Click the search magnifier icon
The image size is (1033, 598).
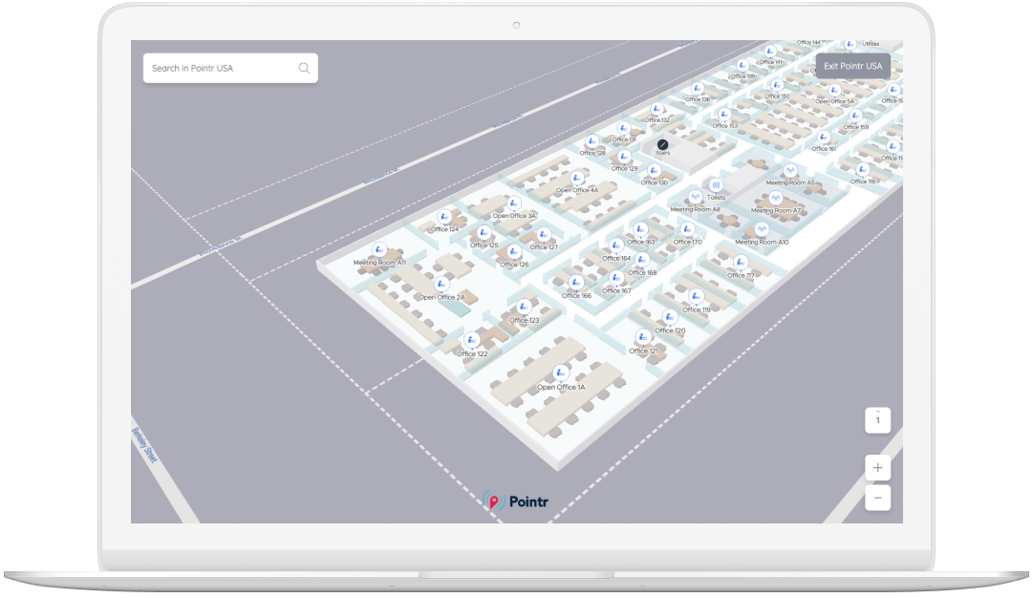click(304, 68)
